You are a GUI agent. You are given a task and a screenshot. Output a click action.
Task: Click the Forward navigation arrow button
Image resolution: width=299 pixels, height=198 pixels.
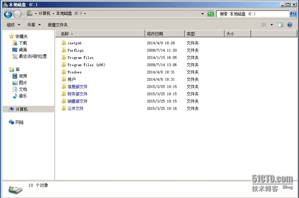[x=17, y=14]
